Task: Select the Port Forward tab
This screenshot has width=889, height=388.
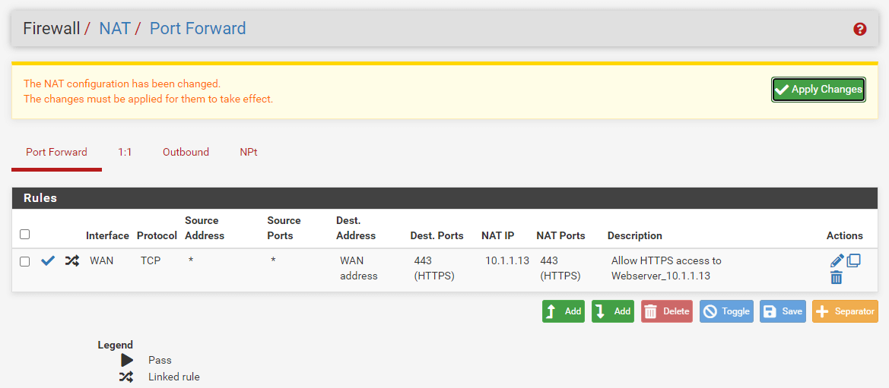Action: tap(57, 153)
